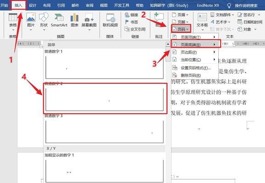Open the 页面顶端(T) submenu
The image size is (265, 183).
[x=195, y=37]
